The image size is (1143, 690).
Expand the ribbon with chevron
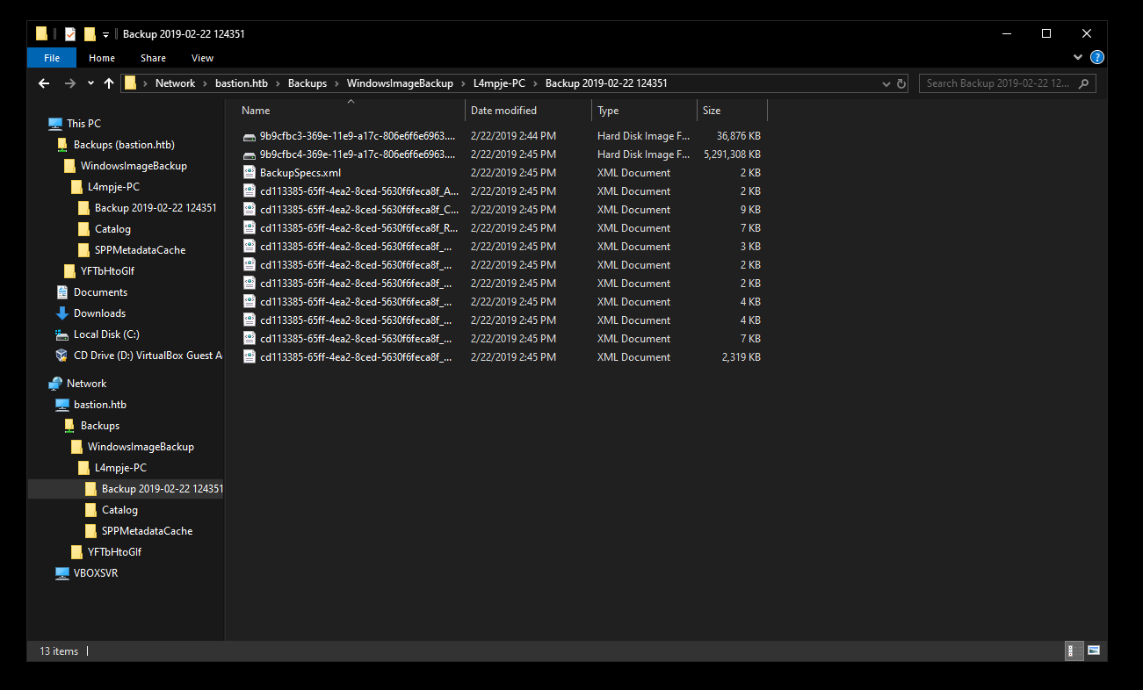(1078, 58)
